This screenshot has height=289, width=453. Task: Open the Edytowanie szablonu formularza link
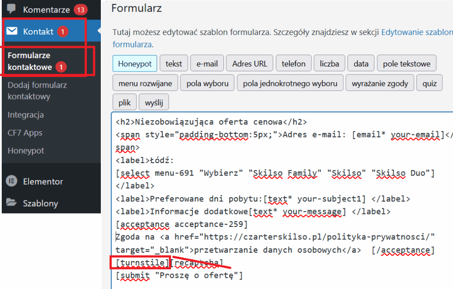417,32
